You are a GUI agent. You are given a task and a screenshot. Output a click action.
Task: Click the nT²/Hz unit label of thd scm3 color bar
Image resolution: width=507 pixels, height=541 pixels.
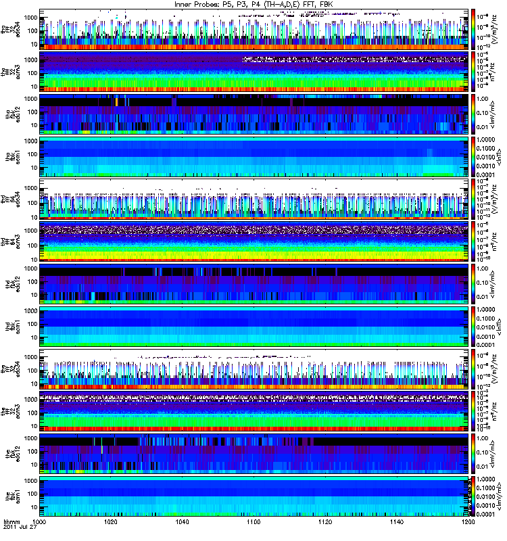tap(493, 241)
